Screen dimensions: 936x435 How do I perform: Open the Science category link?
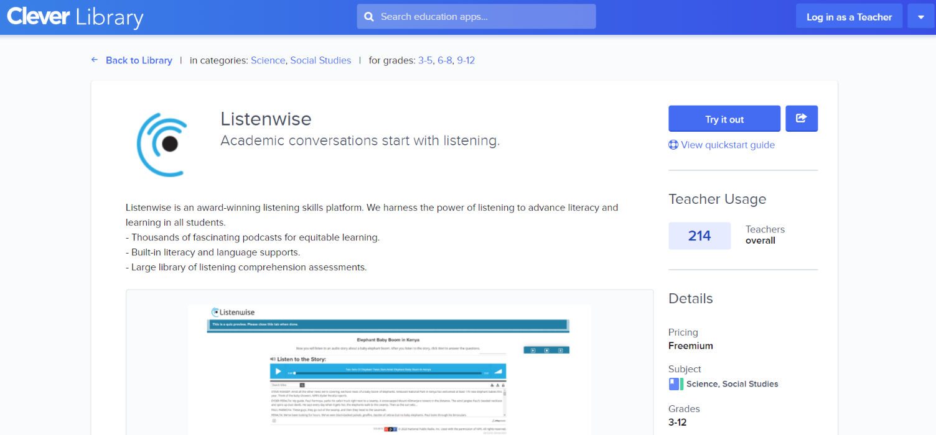coord(268,60)
